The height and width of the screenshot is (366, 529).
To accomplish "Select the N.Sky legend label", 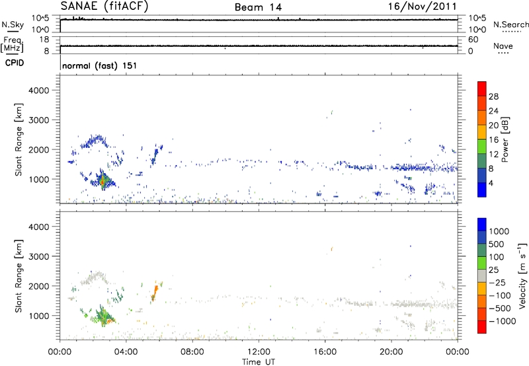I will [x=13, y=24].
